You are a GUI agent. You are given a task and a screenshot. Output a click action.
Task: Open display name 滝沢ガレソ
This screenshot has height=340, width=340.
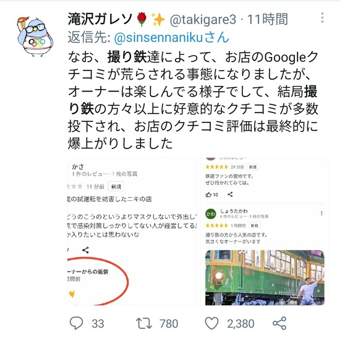click(100, 19)
